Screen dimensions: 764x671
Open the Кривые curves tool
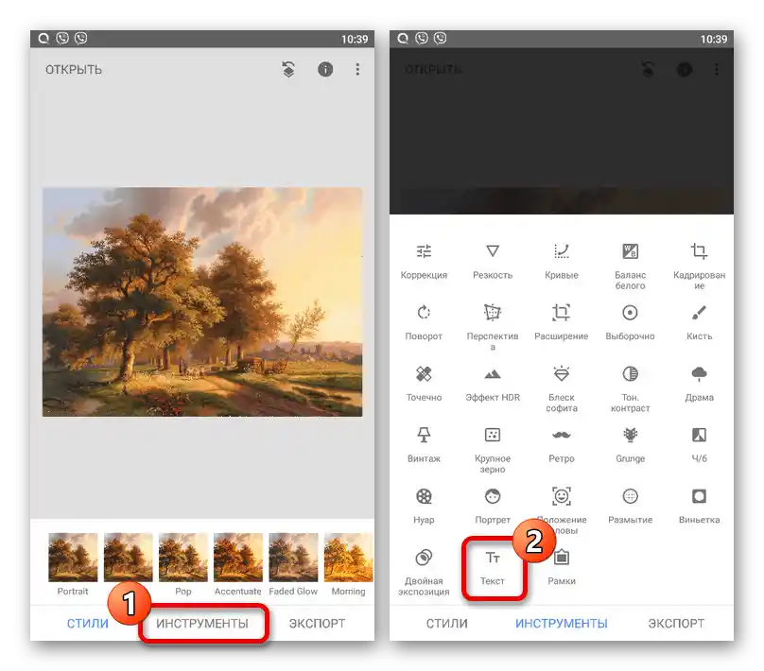(562, 262)
